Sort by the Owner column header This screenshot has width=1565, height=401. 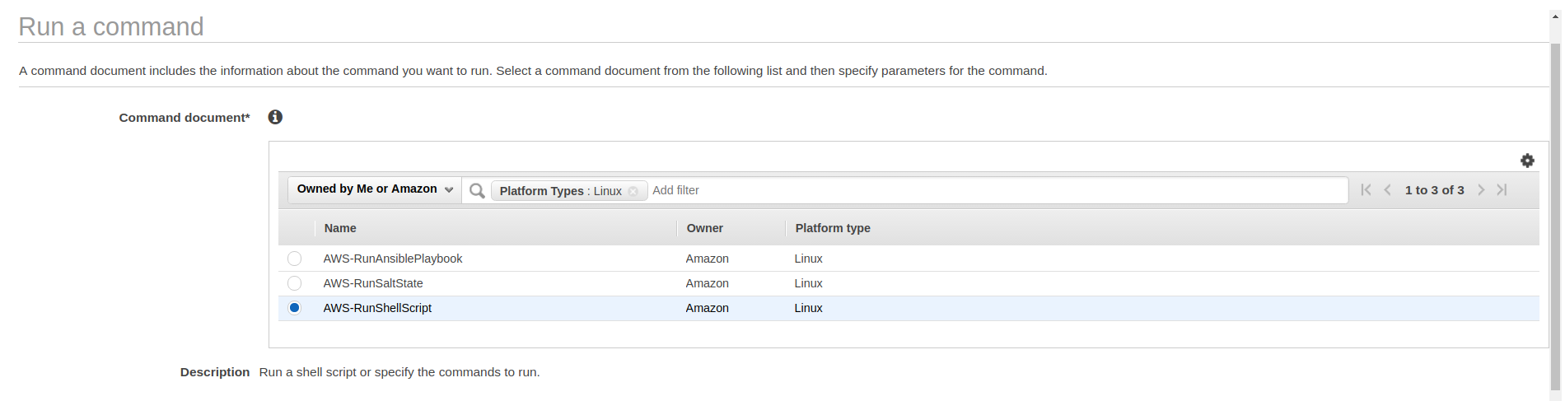coord(705,228)
